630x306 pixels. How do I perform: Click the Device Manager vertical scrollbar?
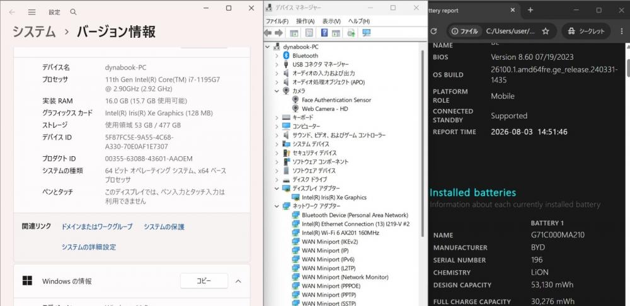pos(423,144)
